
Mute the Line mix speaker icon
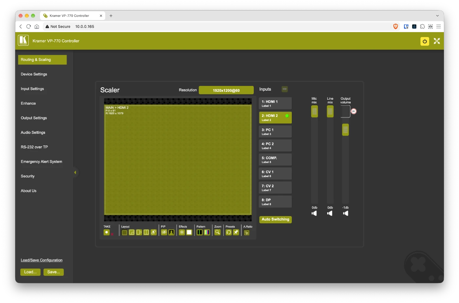[x=330, y=213]
